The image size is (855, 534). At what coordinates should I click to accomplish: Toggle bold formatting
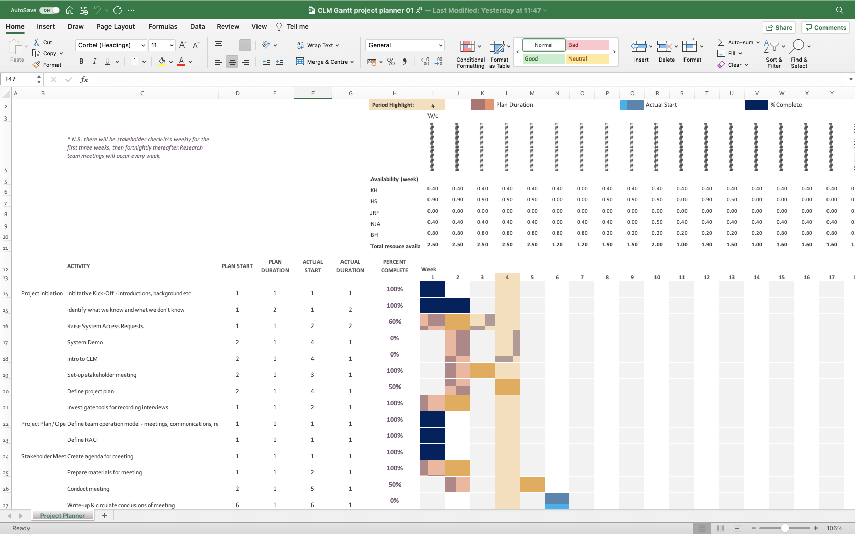point(81,62)
